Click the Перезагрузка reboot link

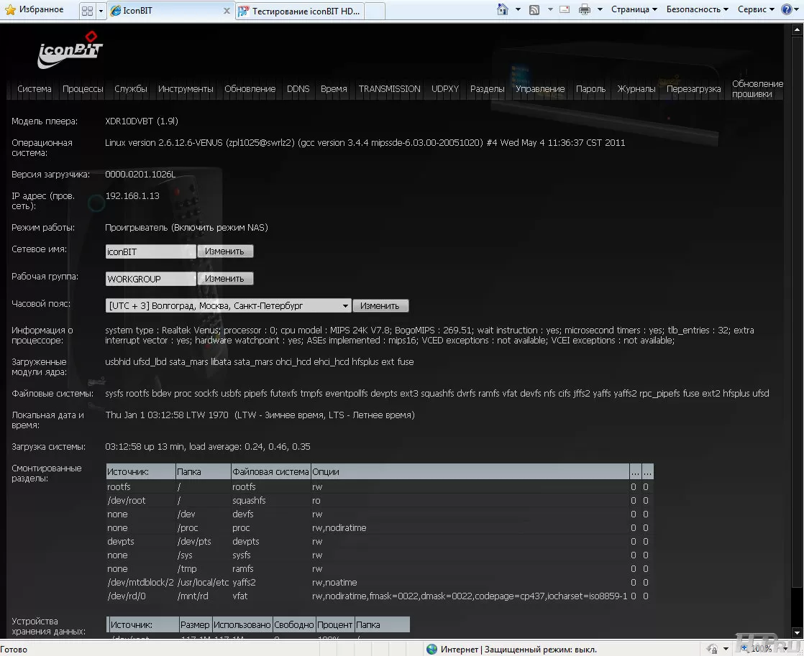(x=693, y=89)
